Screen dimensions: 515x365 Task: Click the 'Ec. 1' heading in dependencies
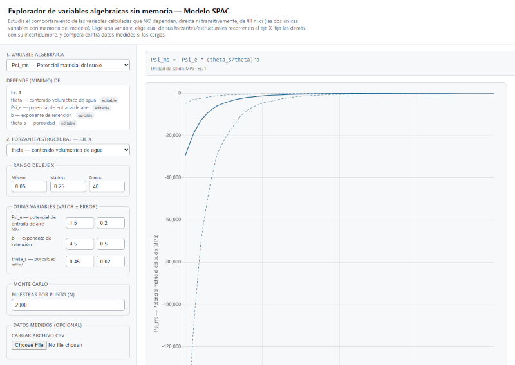click(x=15, y=93)
